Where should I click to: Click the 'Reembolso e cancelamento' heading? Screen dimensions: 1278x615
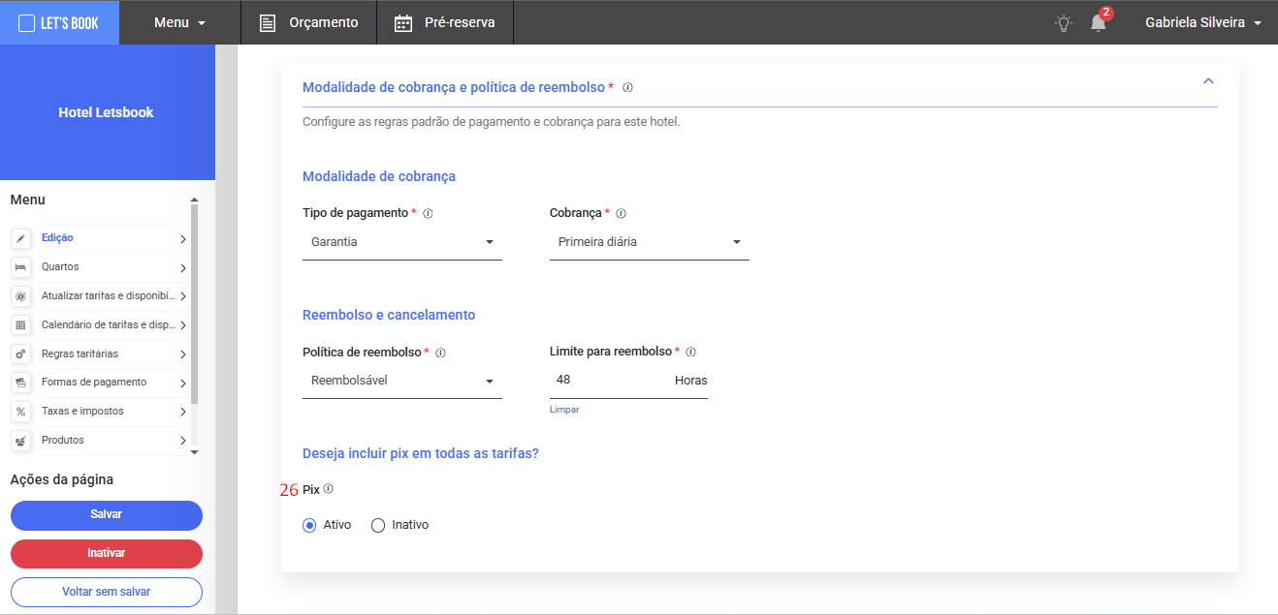(389, 315)
